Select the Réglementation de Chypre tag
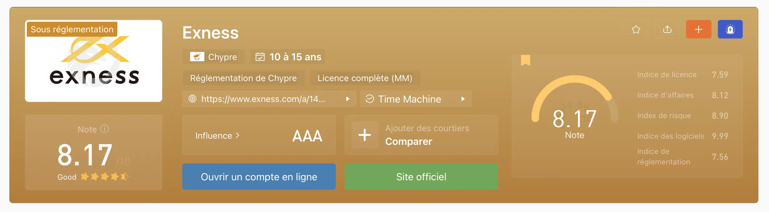The width and height of the screenshot is (769, 212). pyautogui.click(x=243, y=78)
